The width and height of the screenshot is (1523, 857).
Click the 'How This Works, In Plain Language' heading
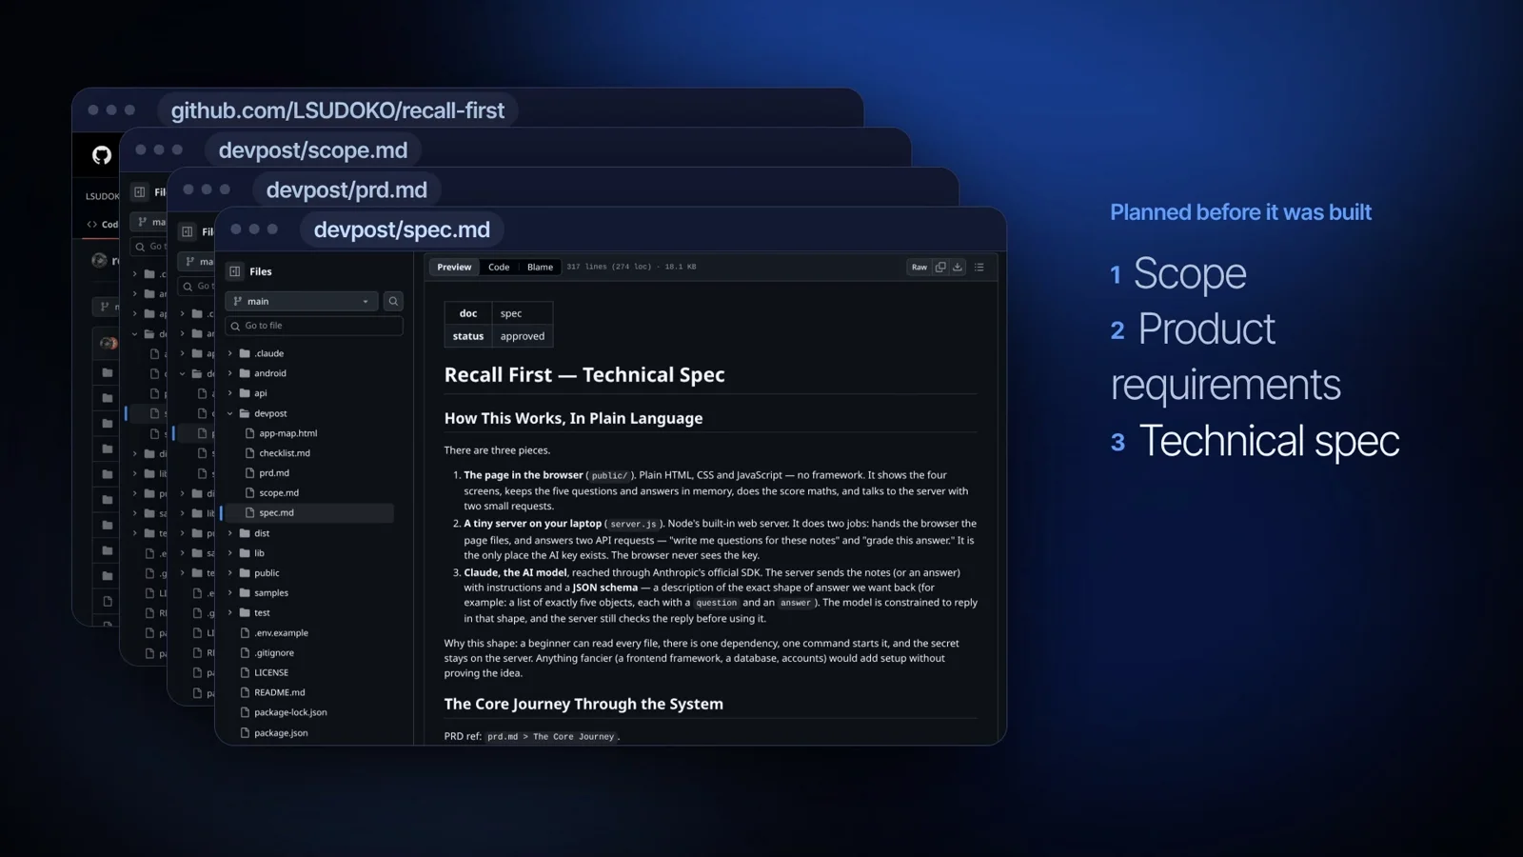point(573,418)
